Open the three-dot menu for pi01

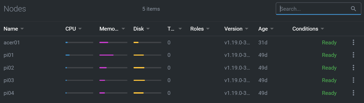[x=353, y=55]
